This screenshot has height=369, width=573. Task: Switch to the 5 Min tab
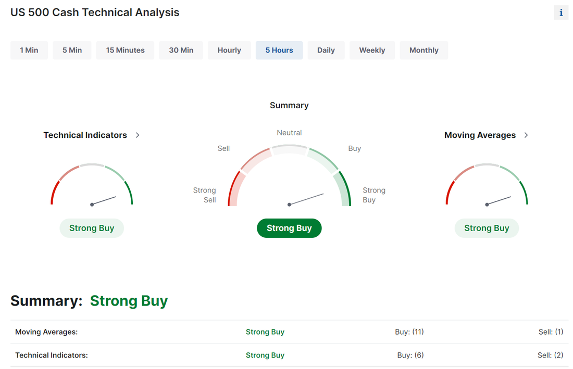72,50
